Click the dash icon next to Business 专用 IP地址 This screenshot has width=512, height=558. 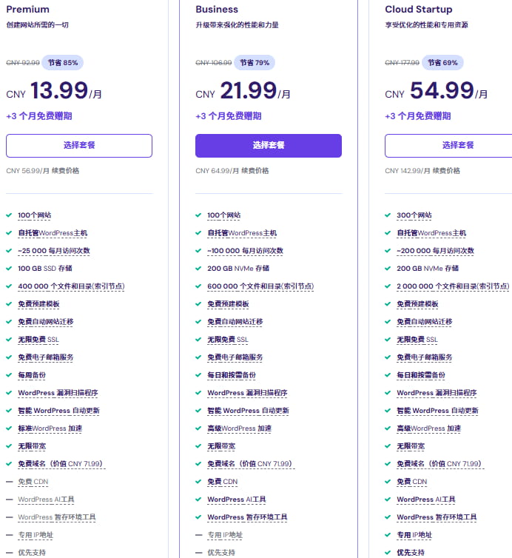click(198, 535)
